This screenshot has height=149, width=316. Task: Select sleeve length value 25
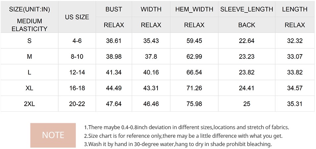pos(247,104)
